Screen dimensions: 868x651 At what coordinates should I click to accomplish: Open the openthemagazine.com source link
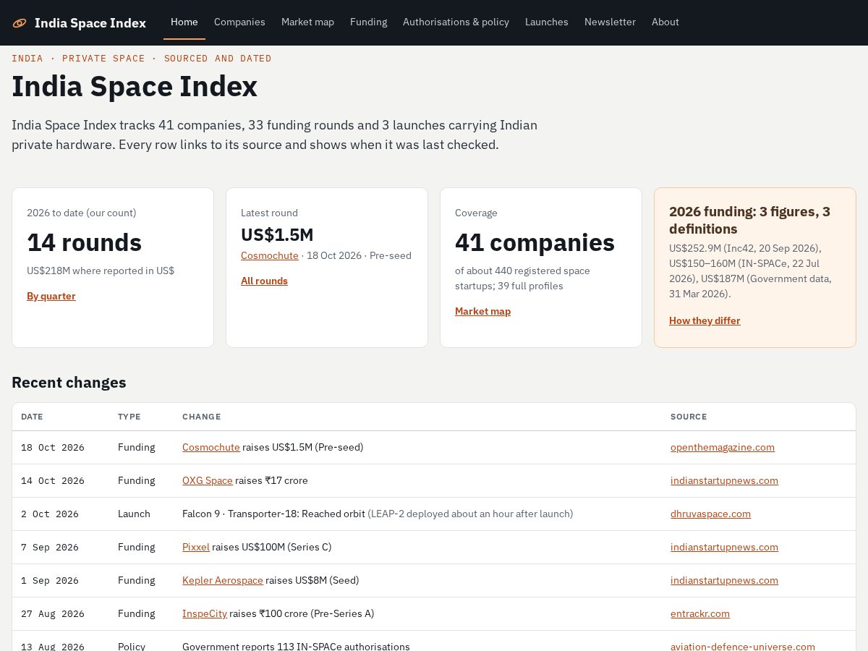[723, 447]
